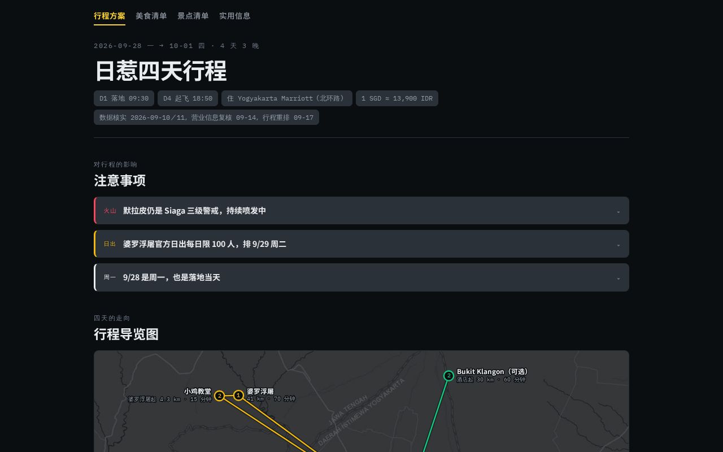
Task: Select map marker 1 for 婆罗浮屠
Action: 238,395
